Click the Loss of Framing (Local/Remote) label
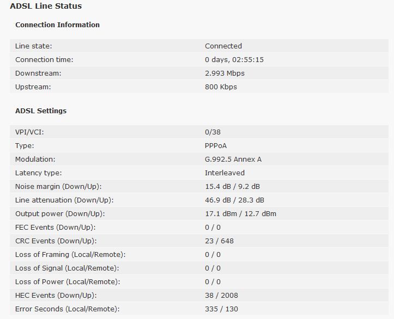Screen dimensions: 394x319 70,255
